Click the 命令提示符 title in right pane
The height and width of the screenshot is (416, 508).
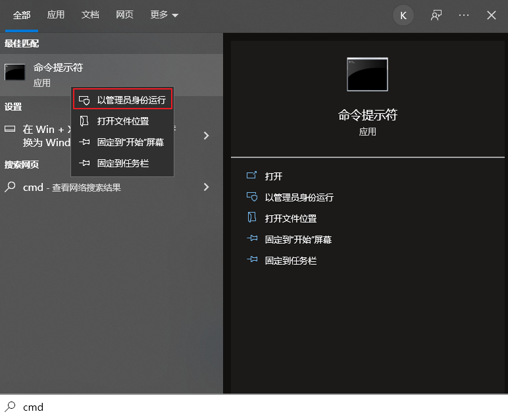tap(367, 115)
